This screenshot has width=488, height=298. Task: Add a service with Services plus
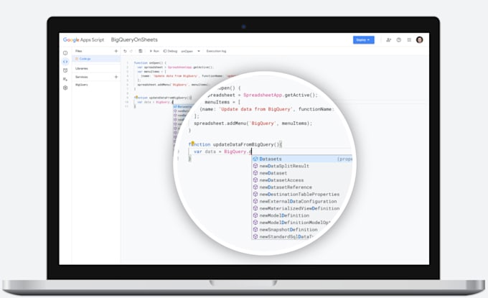[x=116, y=77]
